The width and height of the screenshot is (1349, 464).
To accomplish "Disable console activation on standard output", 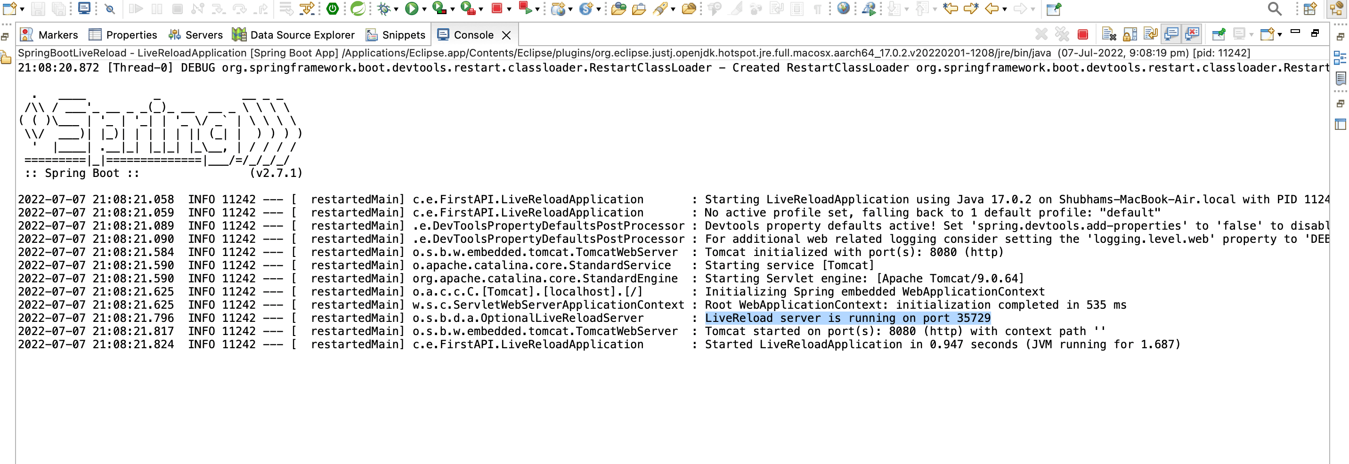I will [x=1171, y=34].
